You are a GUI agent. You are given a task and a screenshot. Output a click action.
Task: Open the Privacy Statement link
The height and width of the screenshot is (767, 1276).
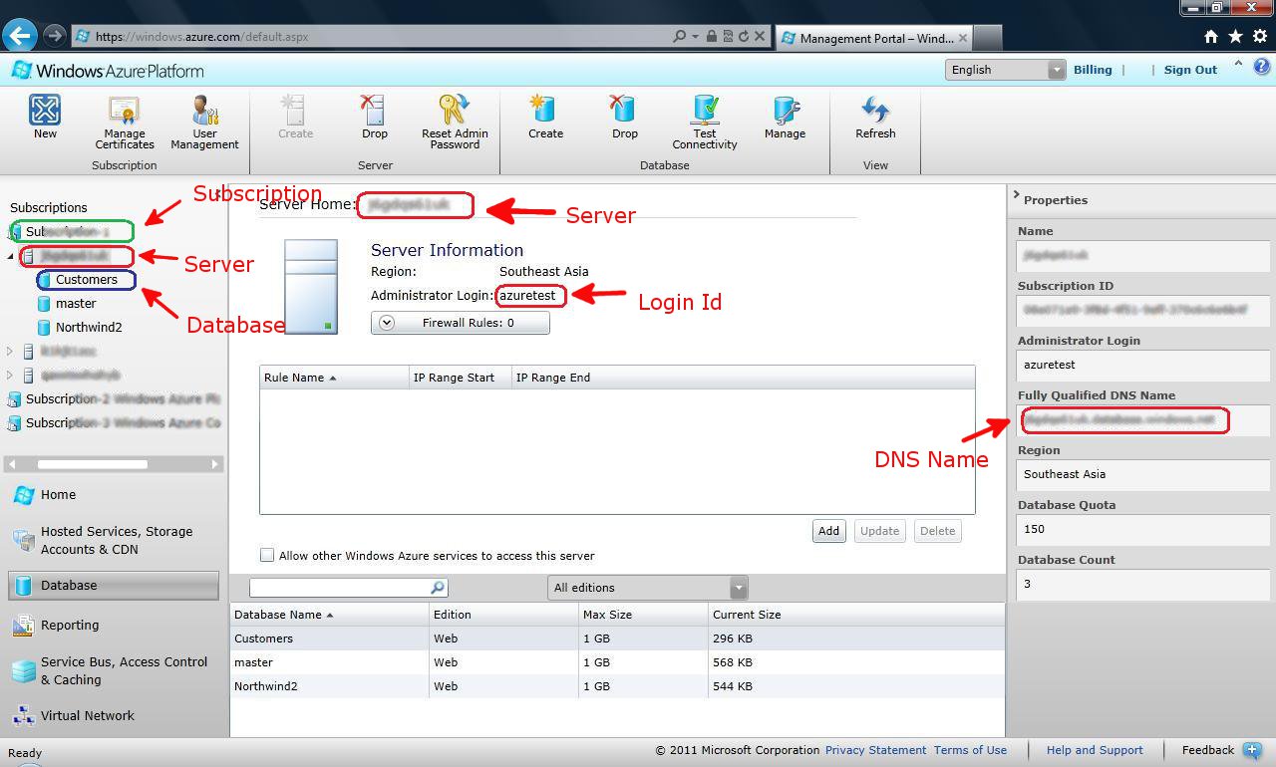(x=875, y=750)
